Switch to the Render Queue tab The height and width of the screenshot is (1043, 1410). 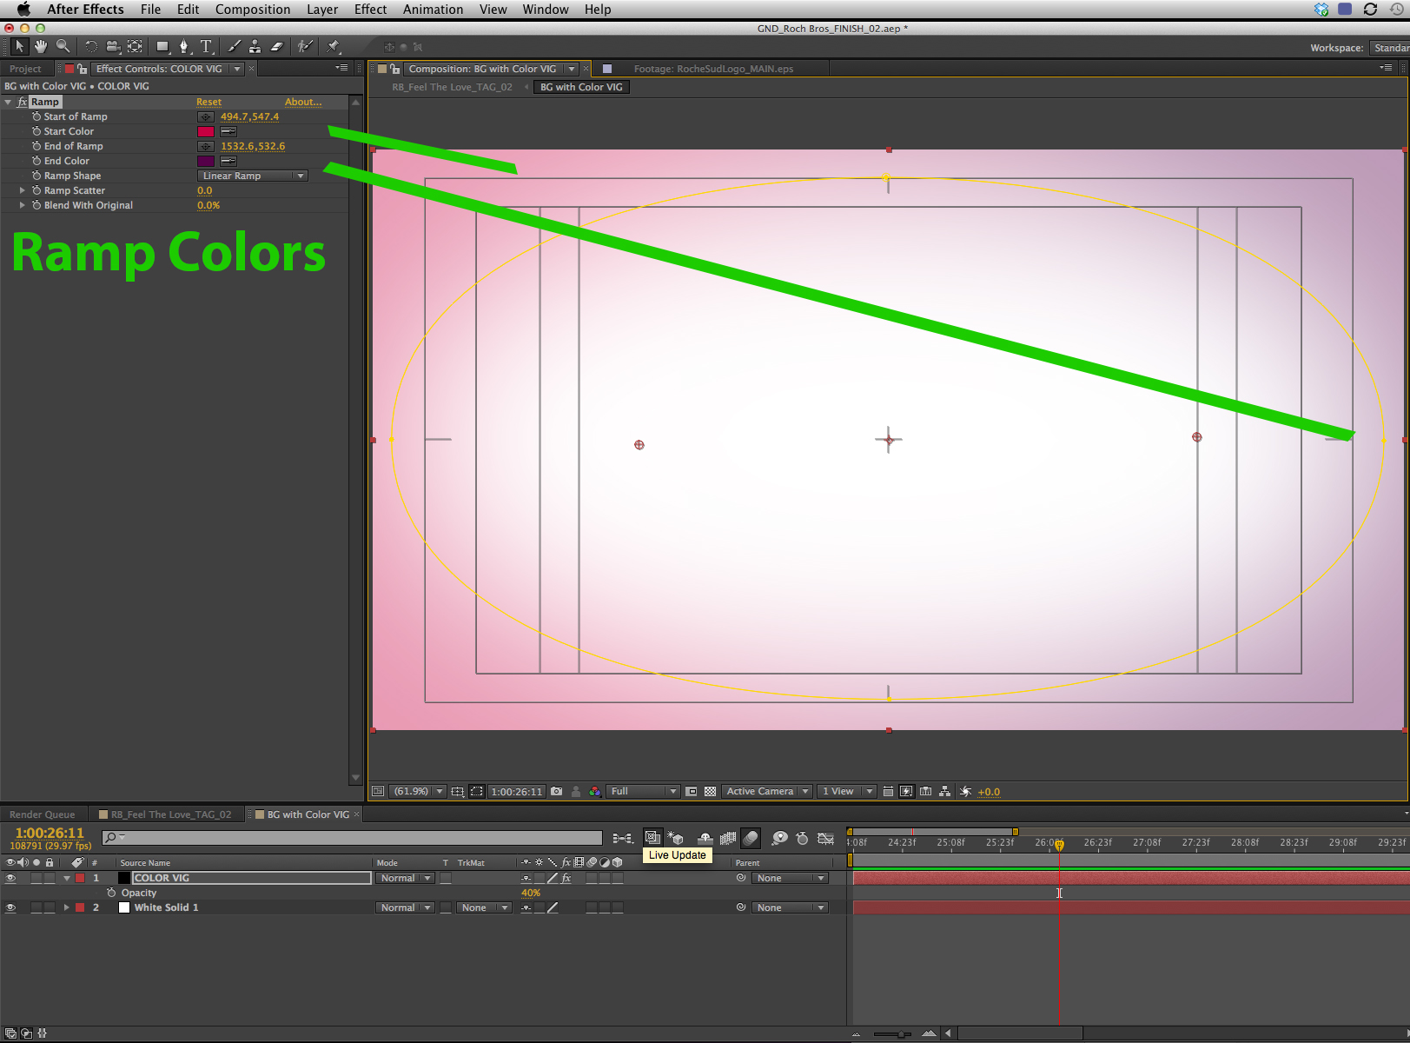click(x=42, y=815)
